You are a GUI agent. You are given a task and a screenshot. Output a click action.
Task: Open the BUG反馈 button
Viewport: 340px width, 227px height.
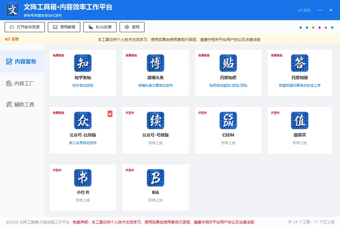pyautogui.click(x=100, y=27)
